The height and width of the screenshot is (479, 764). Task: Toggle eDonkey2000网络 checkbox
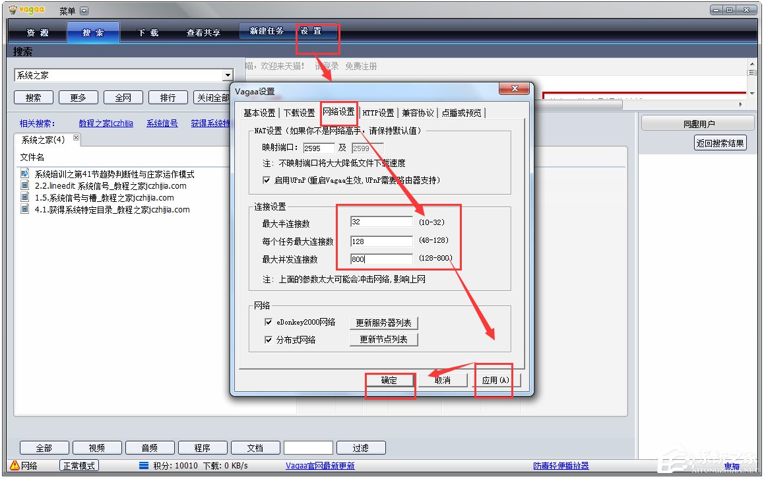click(268, 321)
